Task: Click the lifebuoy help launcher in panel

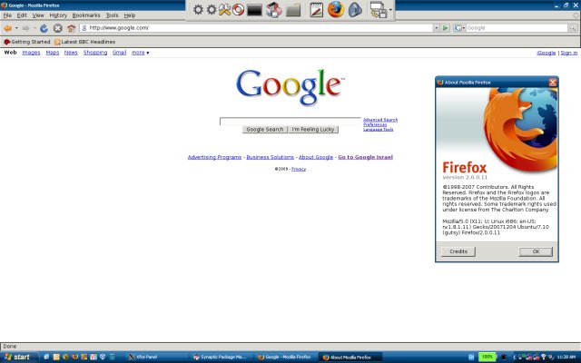Action: click(238, 9)
